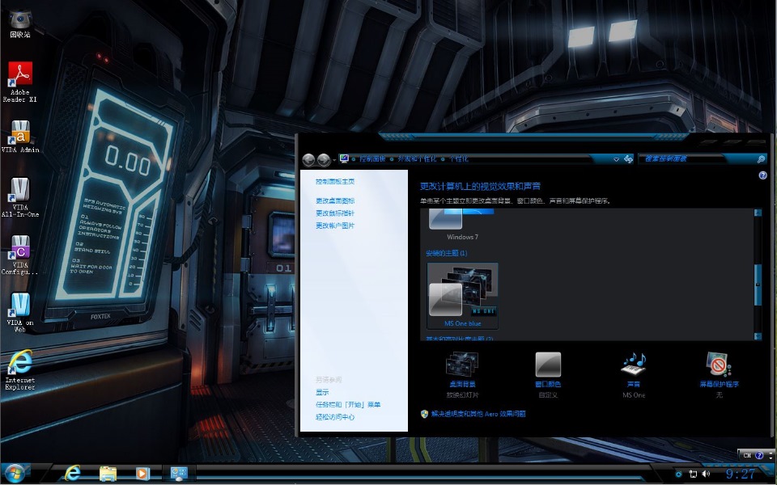Screen dimensions: 777x485
Task: Open the 回收站 recycle bin desktop icon
Action: (19, 23)
